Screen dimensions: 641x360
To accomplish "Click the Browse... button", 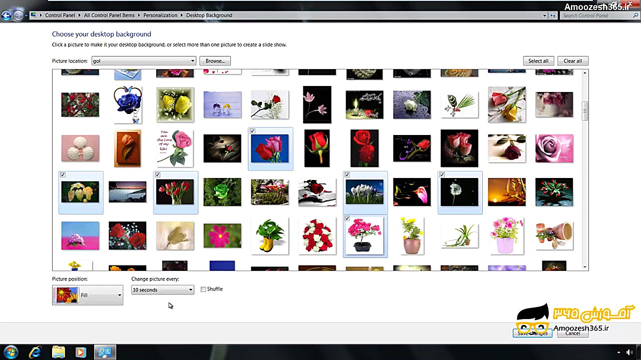I will click(215, 61).
